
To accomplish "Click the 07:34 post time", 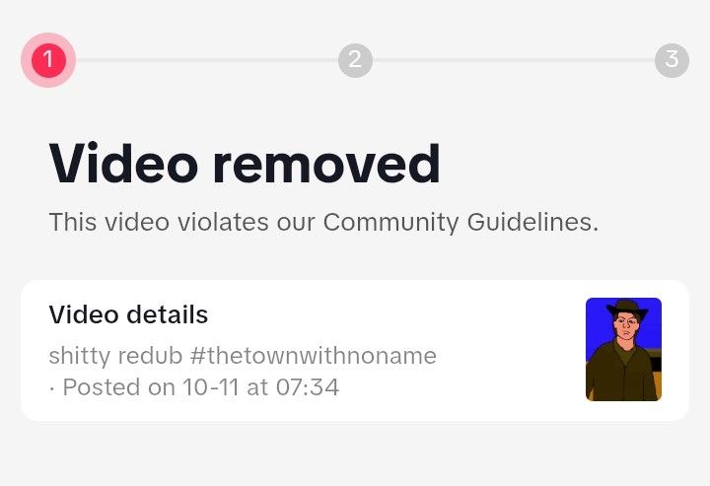I will pyautogui.click(x=308, y=387).
